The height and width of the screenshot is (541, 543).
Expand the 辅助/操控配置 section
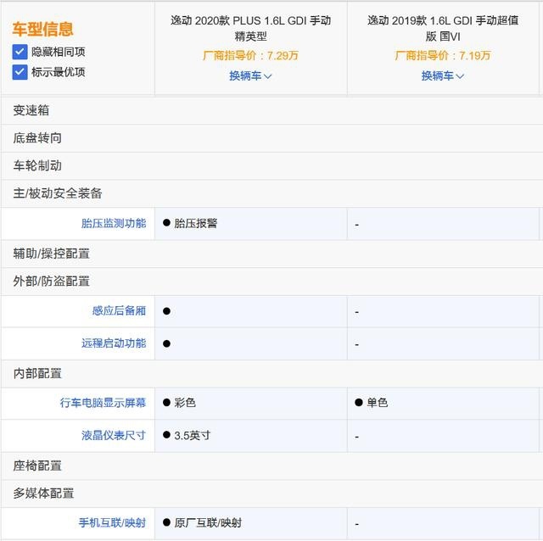pos(271,254)
